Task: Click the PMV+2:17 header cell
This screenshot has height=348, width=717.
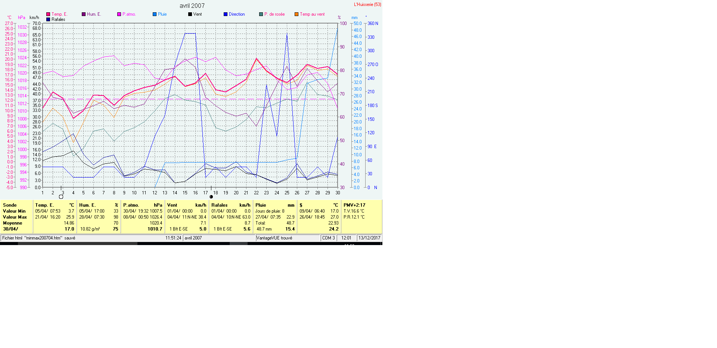Action: tap(354, 205)
